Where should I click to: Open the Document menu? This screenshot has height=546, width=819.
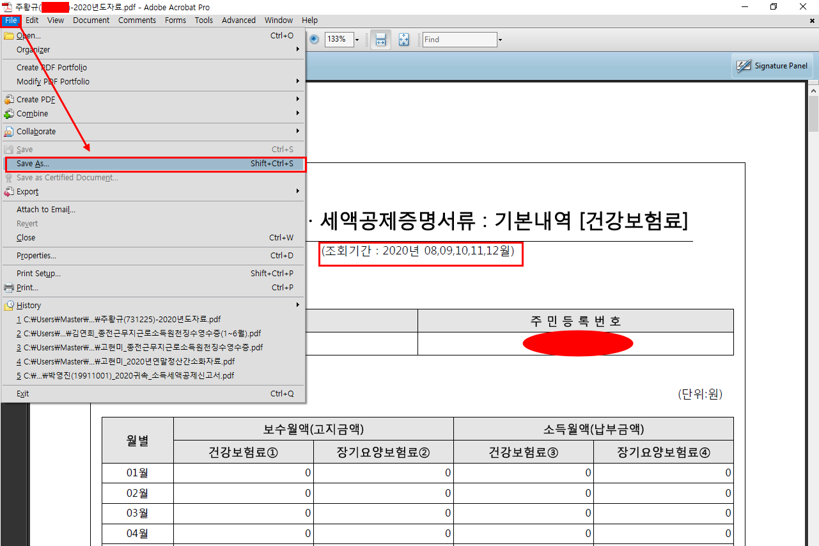[91, 20]
